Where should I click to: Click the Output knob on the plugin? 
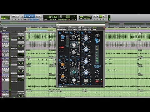coord(97,72)
